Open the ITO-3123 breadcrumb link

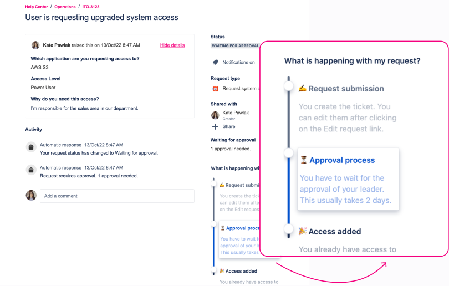91,7
